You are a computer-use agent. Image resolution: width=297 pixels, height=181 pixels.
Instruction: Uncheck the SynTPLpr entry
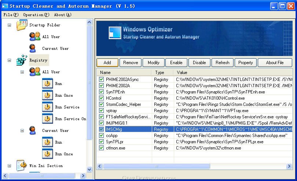(101, 142)
